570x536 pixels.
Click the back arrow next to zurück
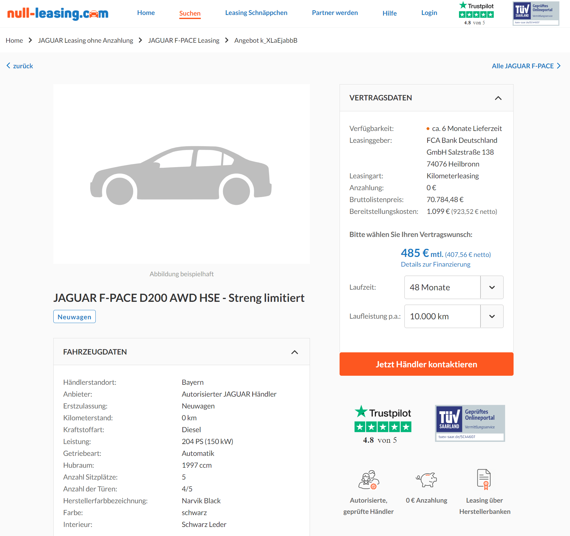(x=8, y=65)
